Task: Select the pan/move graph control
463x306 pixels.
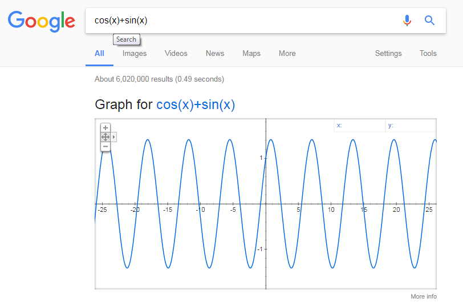Action: coord(105,137)
